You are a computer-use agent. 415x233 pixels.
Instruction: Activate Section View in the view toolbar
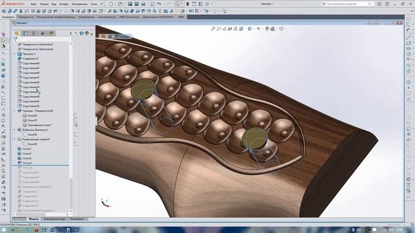[230, 28]
